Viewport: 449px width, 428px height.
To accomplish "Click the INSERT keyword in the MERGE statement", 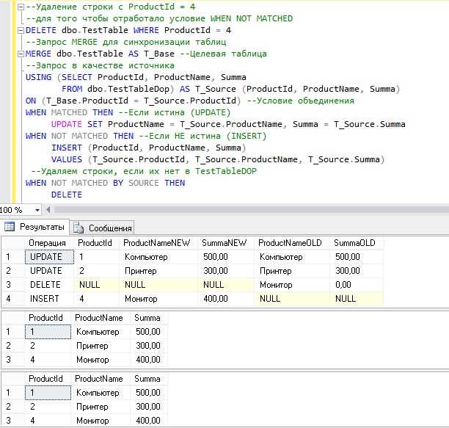I will click(x=67, y=148).
